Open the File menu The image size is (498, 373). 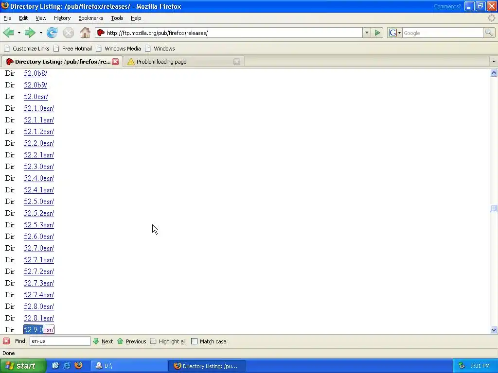7,18
